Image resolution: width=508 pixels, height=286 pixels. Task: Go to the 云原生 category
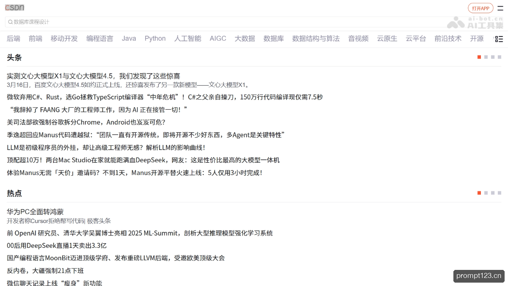tap(387, 39)
